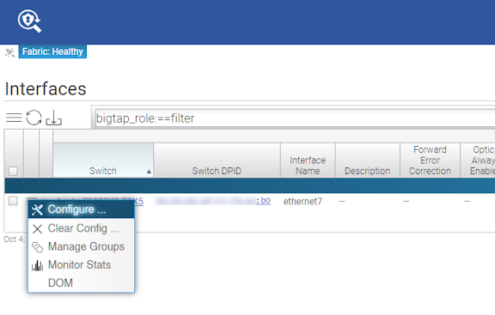495x315 pixels.
Task: Open the table hamburger menu icon
Action: (14, 118)
